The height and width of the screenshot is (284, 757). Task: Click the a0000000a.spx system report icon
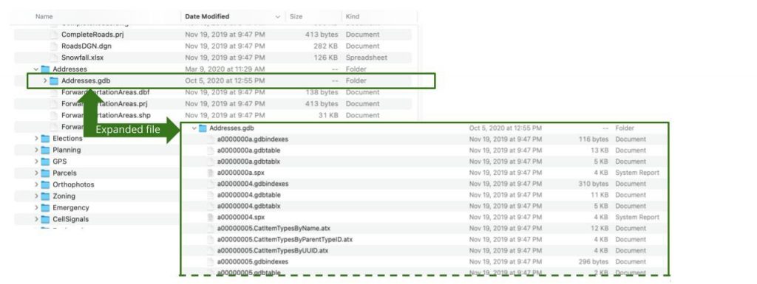[x=210, y=173]
